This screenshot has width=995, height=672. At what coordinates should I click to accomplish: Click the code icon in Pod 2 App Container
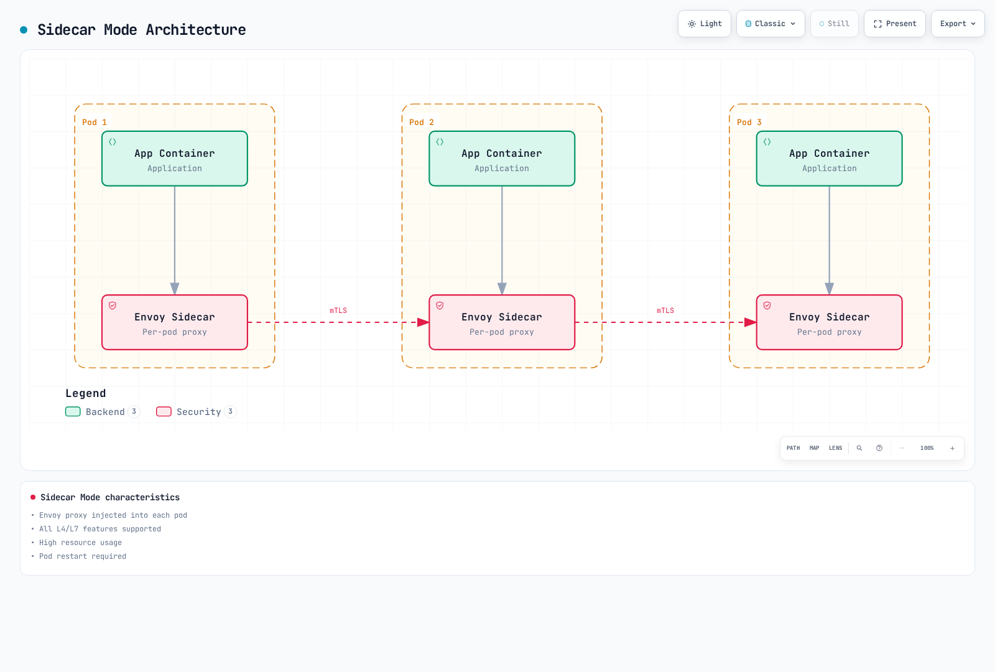click(x=440, y=142)
